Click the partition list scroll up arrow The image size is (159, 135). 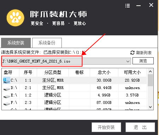coord(150,71)
